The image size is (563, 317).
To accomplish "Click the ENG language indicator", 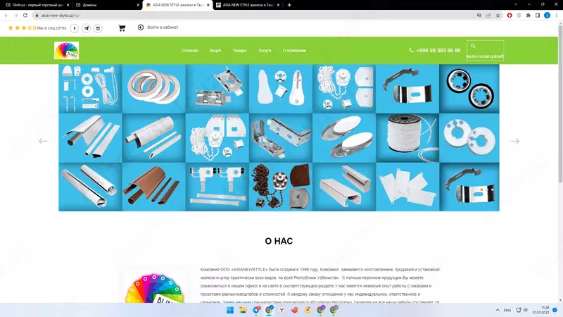I will tap(507, 310).
